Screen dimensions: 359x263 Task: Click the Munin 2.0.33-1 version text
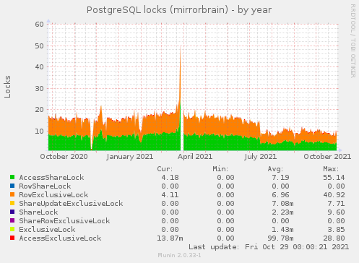click(179, 255)
